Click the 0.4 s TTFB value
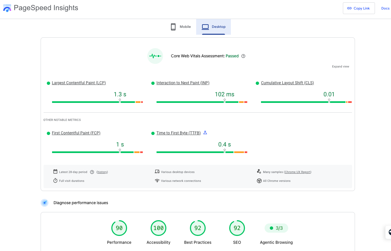 point(224,145)
